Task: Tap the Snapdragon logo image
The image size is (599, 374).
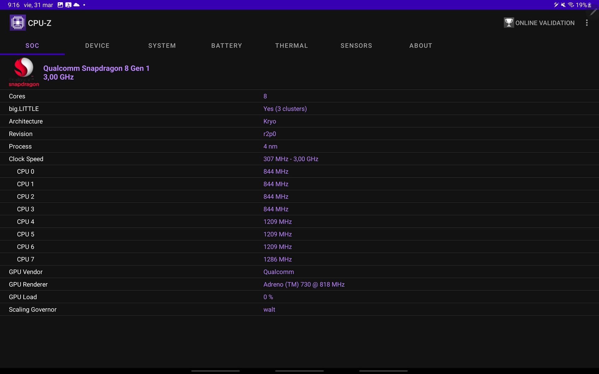Action: pos(24,72)
